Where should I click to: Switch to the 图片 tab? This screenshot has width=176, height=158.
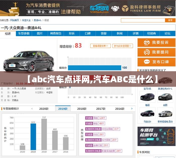click(40, 34)
